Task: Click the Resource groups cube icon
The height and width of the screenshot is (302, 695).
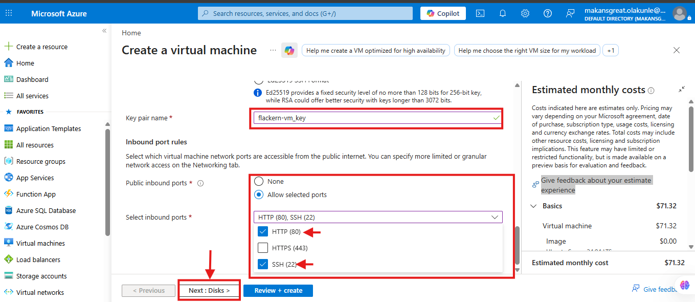Action: [8, 161]
